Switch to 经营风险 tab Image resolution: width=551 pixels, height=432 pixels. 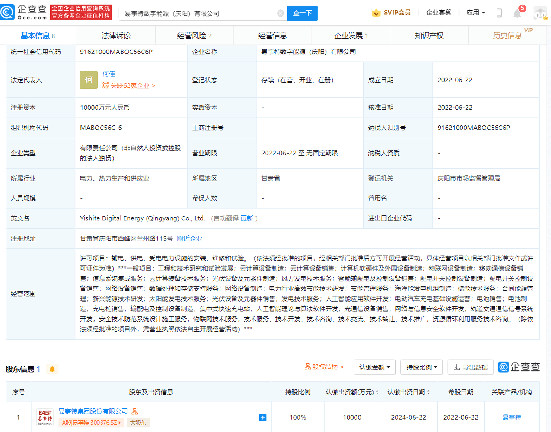(194, 36)
